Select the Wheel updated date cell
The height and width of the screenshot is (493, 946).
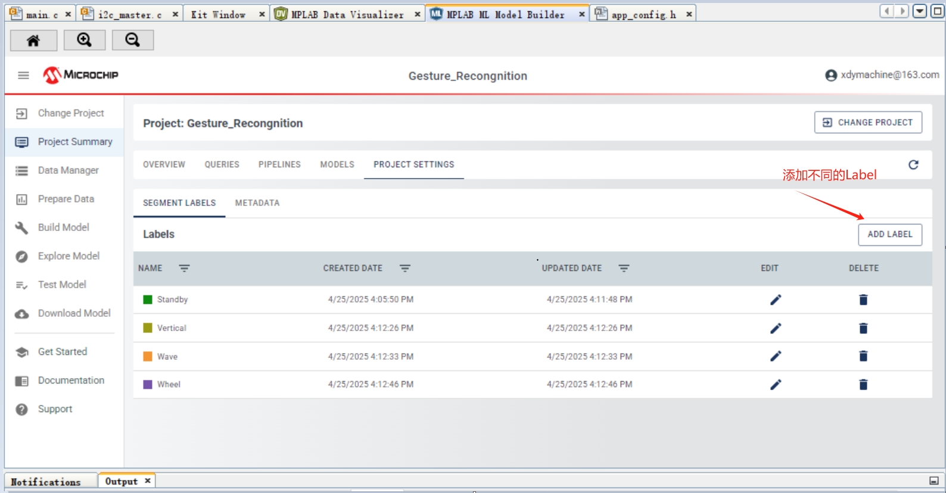click(x=590, y=385)
